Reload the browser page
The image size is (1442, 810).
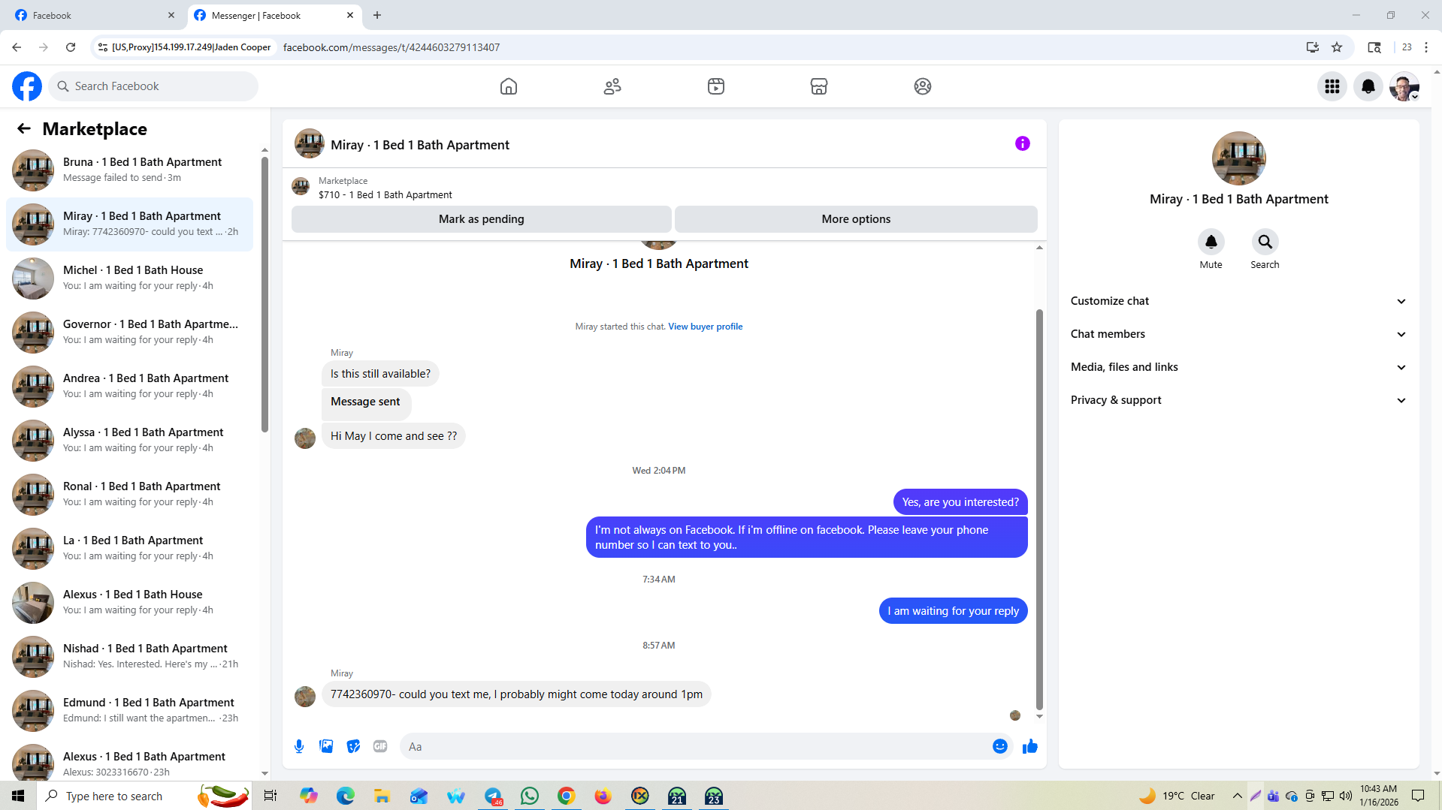pyautogui.click(x=71, y=47)
